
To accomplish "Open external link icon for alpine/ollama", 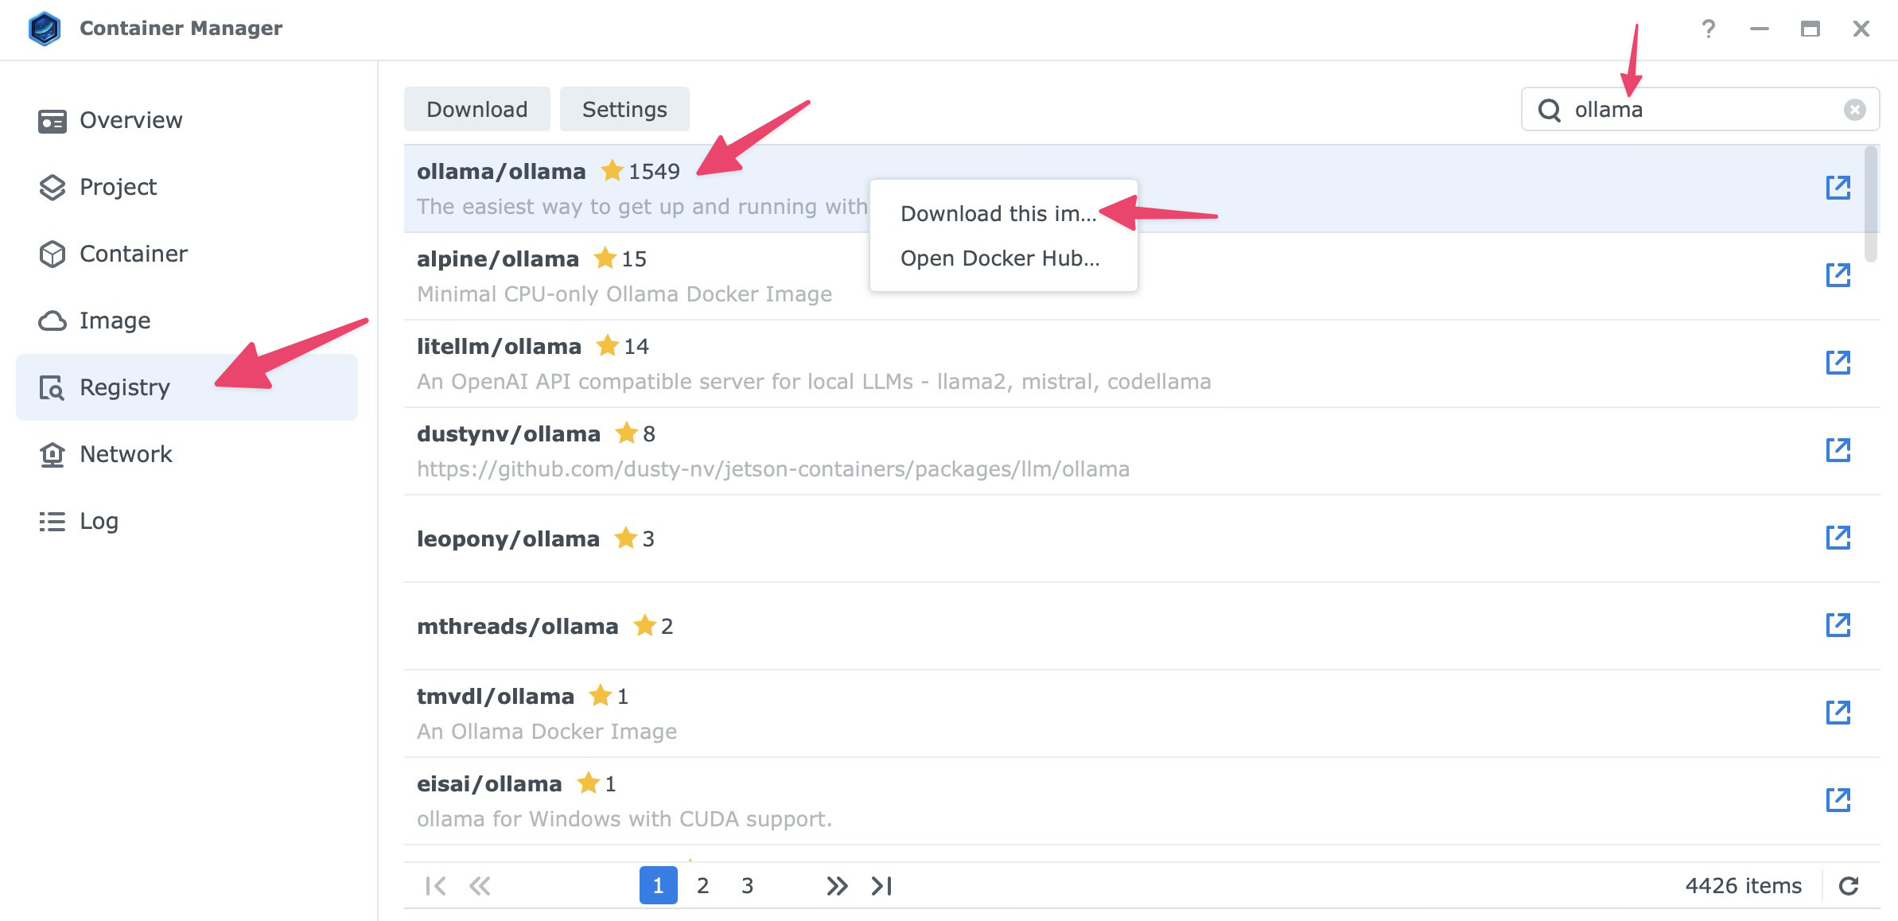I will click(x=1838, y=275).
